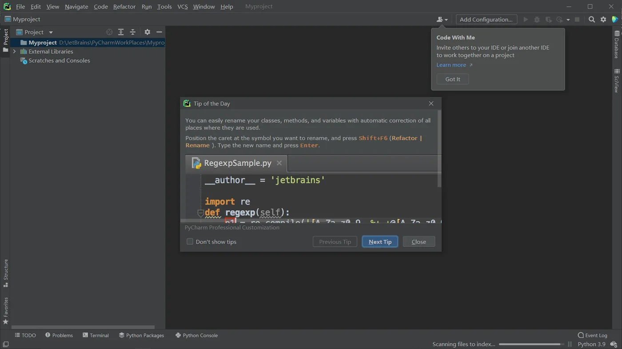The height and width of the screenshot is (349, 622).
Task: Click the Myproject folder icon in tree
Action: click(24, 43)
